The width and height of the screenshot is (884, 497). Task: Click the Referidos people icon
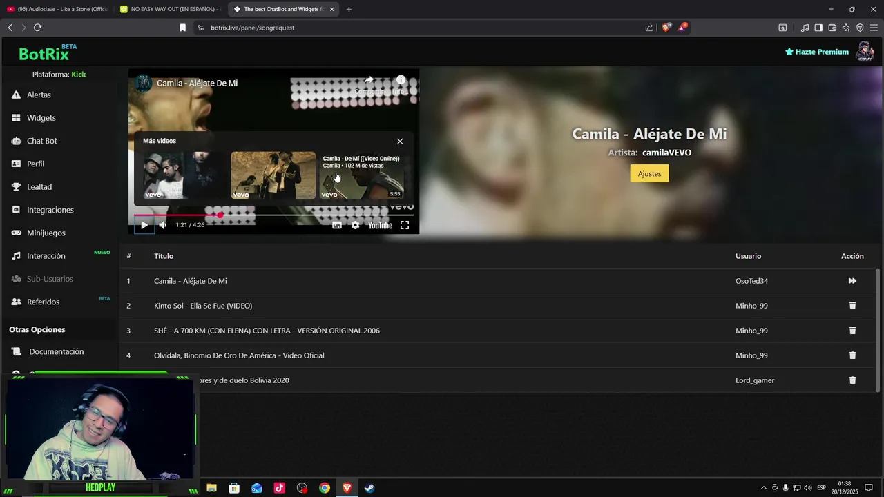[16, 302]
